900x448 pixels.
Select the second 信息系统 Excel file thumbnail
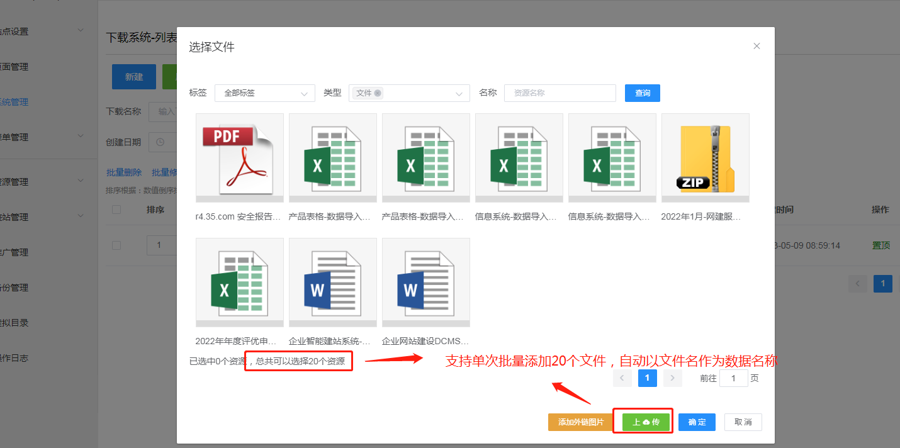pos(612,157)
